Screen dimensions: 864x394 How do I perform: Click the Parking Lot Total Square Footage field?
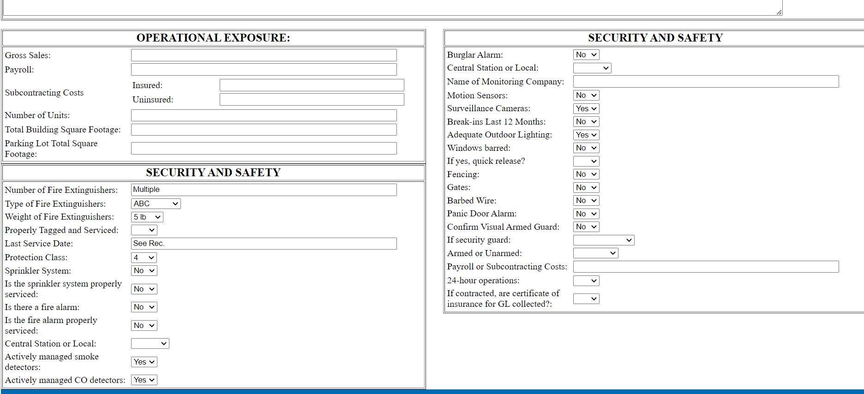click(264, 148)
